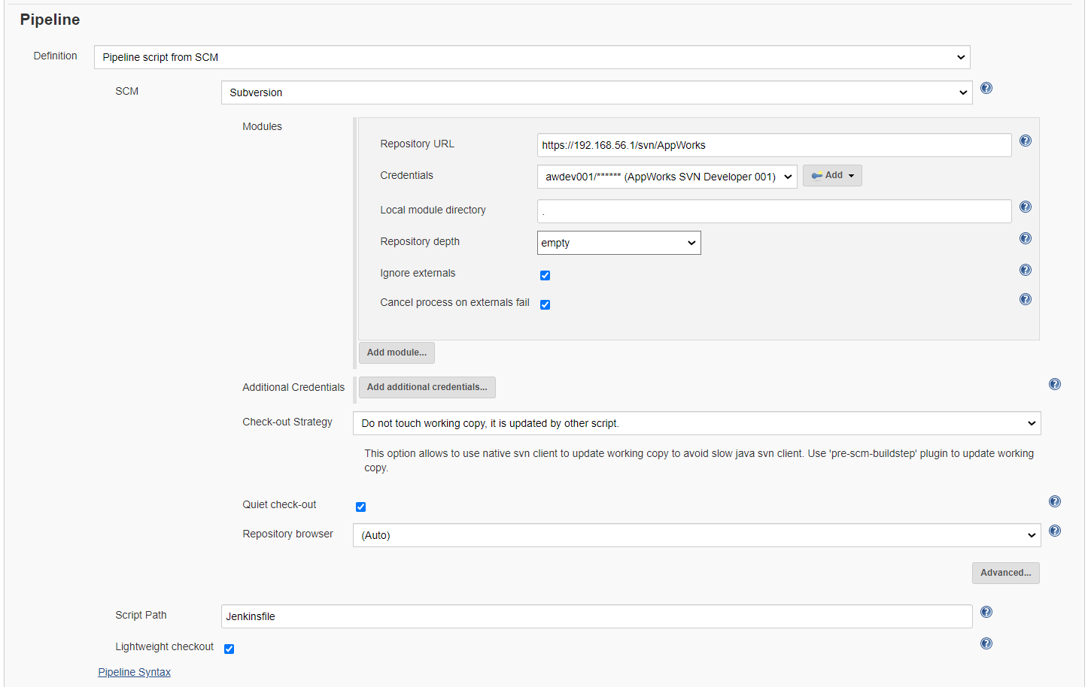Show help for Ignore externals option
Viewport: 1088px width, 687px height.
pos(1025,271)
